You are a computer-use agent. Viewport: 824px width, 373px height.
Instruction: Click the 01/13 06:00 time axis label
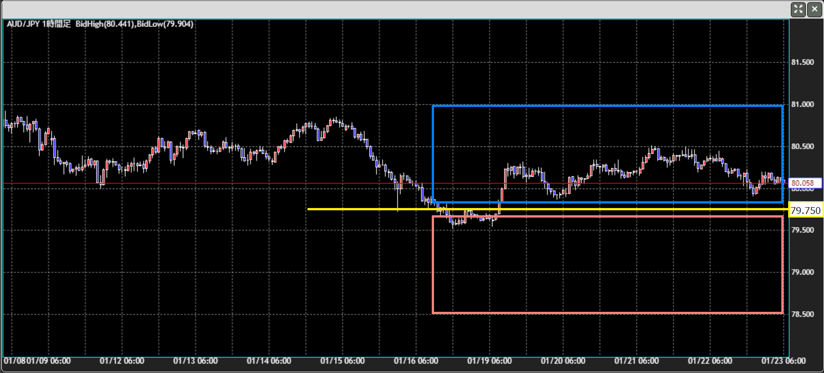196,361
